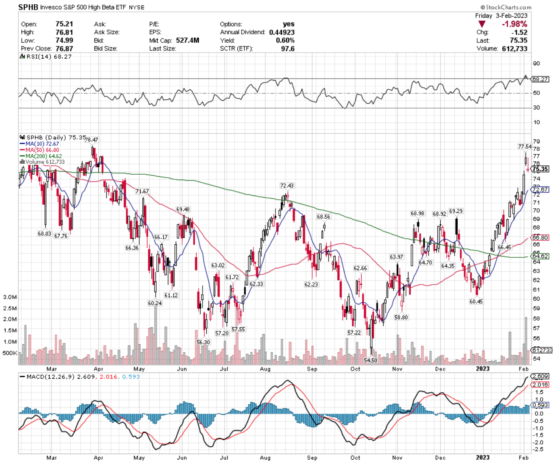Screen dimensions: 556x463
Task: Click the boxed MACD histogram 0.593 label
Action: 540,405
